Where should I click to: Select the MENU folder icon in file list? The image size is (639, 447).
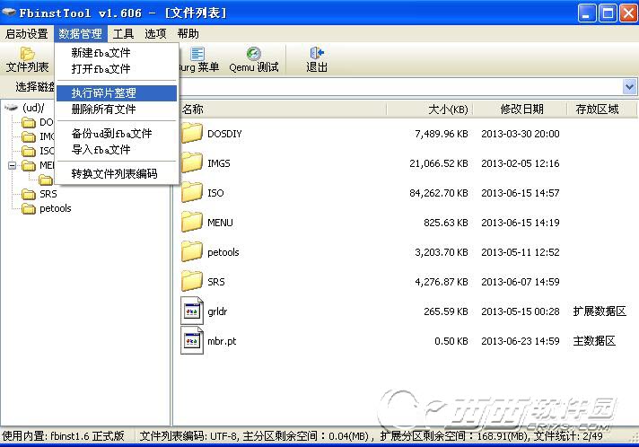(x=191, y=223)
